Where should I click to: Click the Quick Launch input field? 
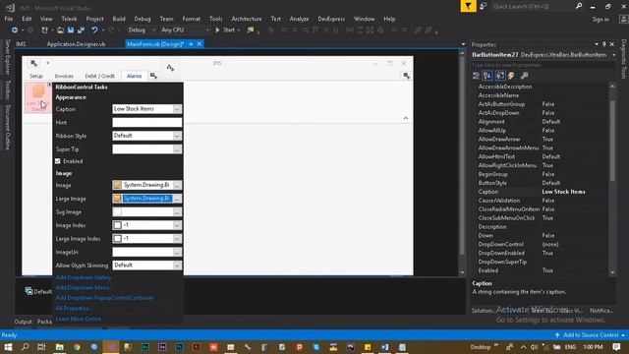[532, 7]
